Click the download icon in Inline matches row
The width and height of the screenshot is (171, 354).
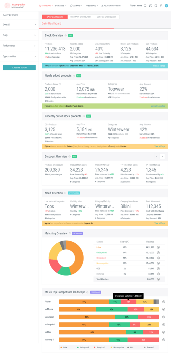point(158,247)
